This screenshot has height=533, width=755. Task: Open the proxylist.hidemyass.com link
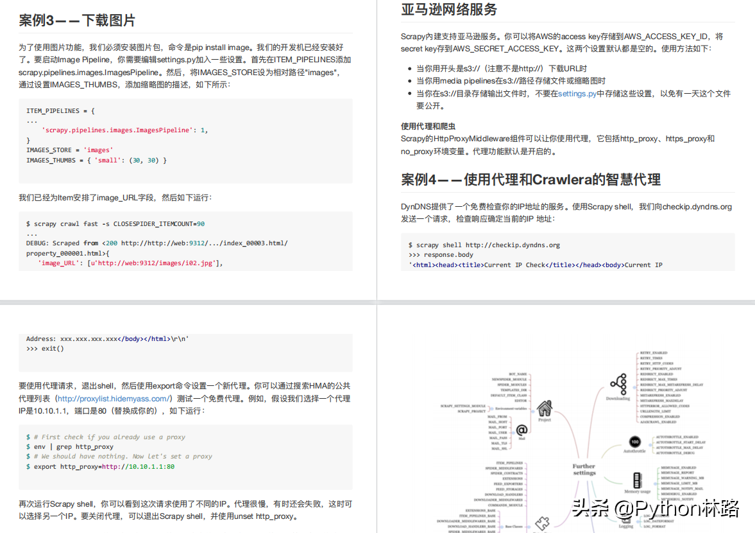[x=113, y=399]
